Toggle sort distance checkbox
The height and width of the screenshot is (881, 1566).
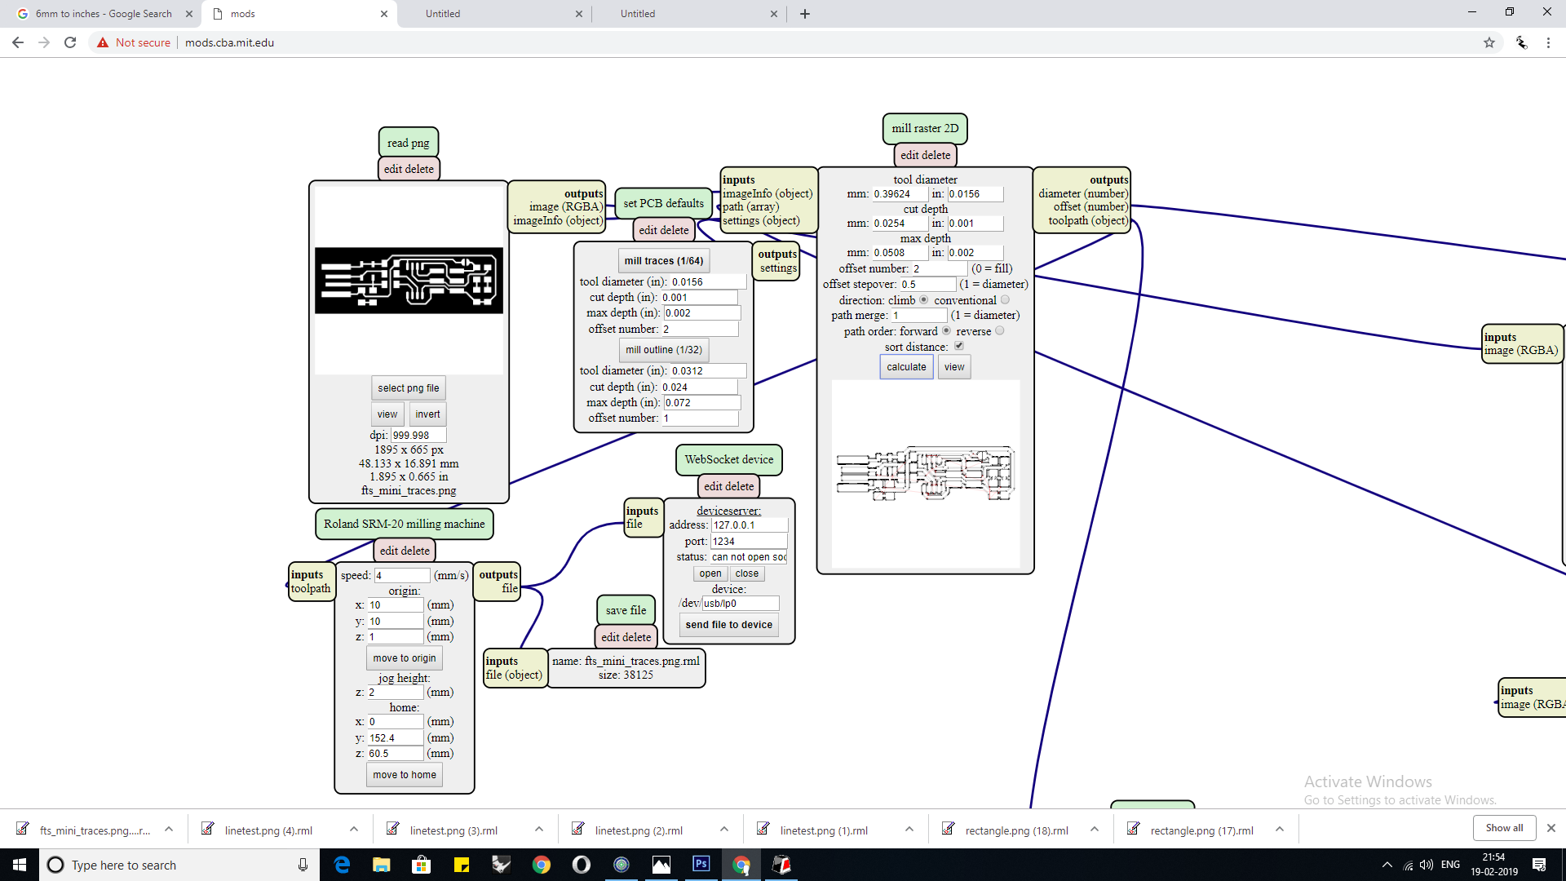tap(959, 347)
